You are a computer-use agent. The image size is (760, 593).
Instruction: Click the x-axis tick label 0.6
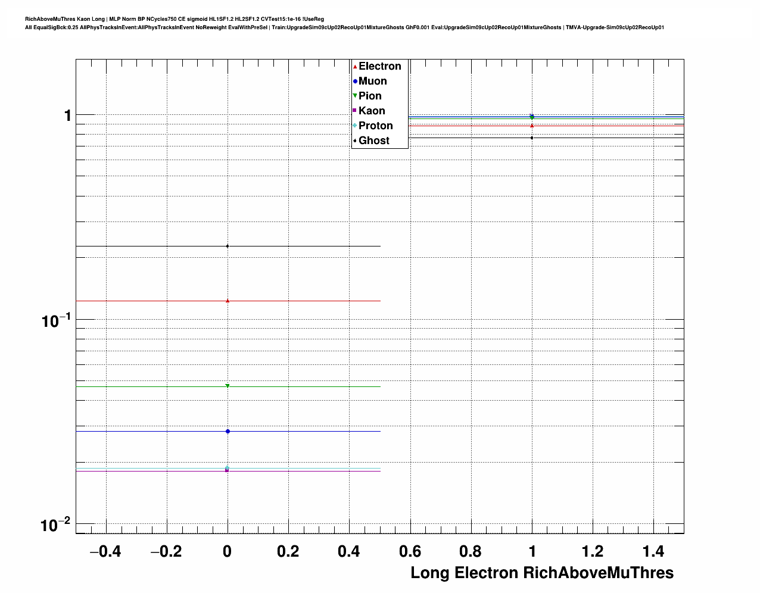[410, 551]
